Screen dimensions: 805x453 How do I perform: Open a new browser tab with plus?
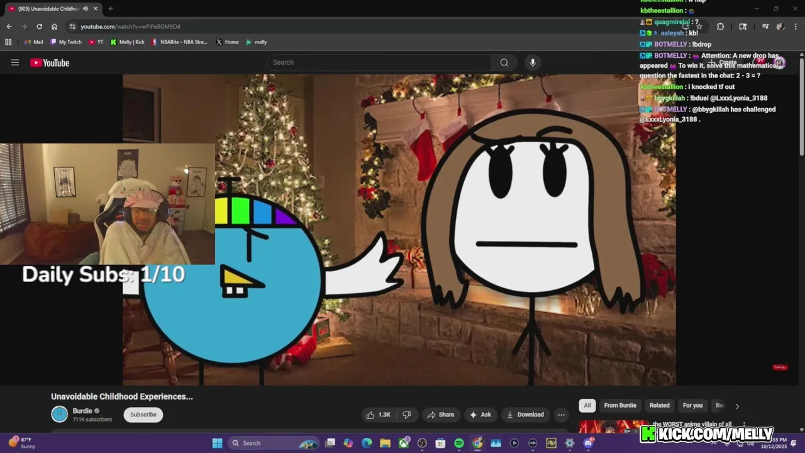point(111,9)
